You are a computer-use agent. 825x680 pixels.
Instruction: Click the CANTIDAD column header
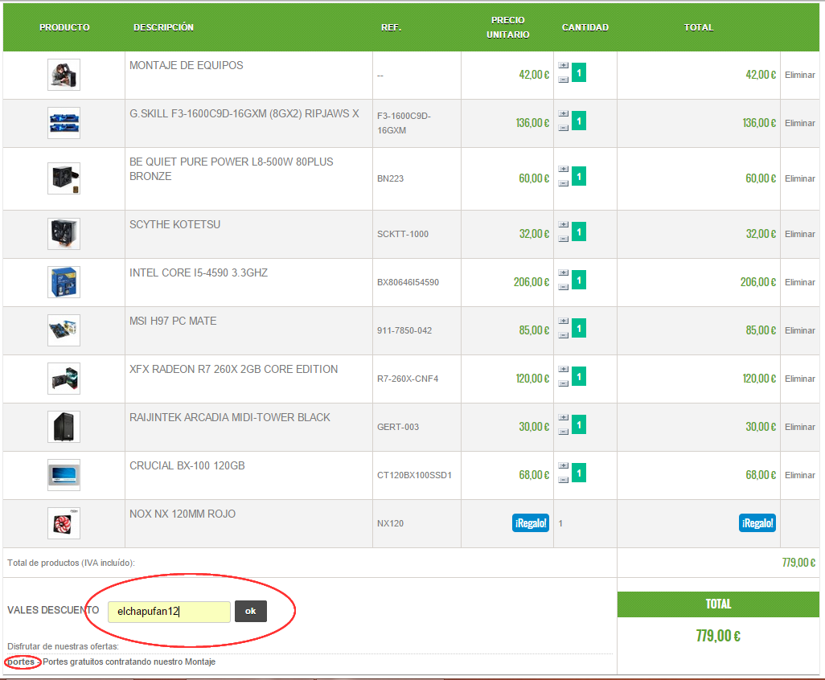585,27
